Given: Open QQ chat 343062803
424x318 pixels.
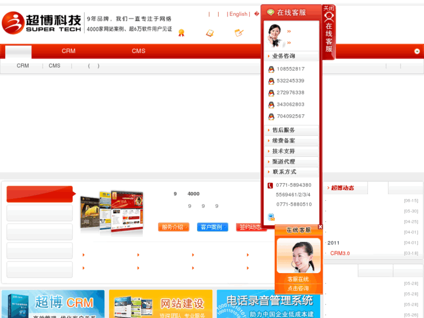Looking at the screenshot, I should (x=286, y=104).
